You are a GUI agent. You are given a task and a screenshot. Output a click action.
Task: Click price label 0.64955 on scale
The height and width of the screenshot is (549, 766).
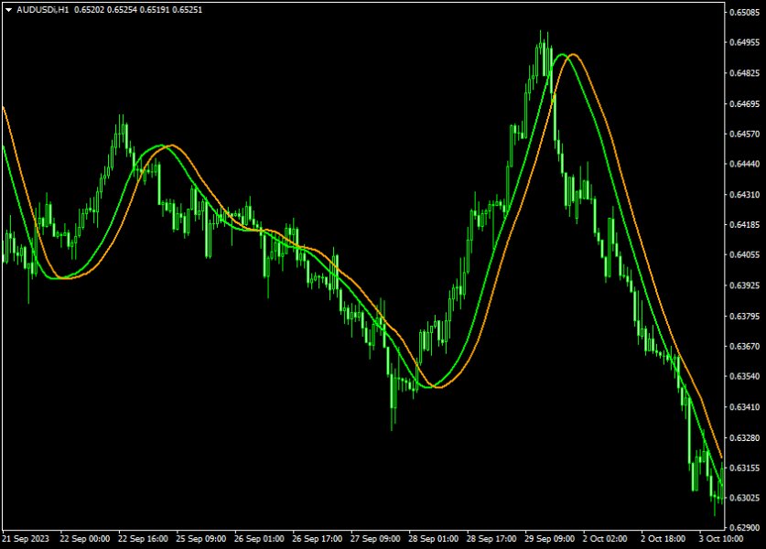pos(745,42)
